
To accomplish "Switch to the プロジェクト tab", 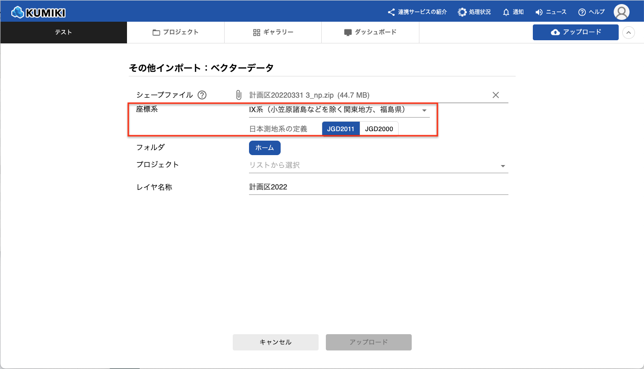I will click(175, 33).
